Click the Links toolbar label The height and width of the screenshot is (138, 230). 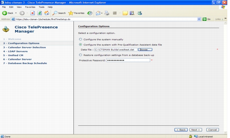click(x=218, y=19)
